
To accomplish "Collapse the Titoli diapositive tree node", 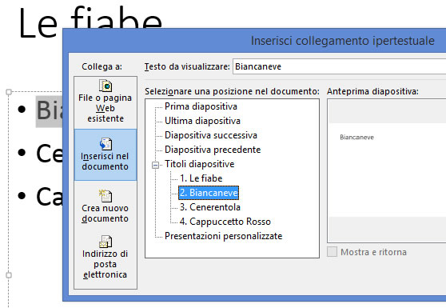I will click(155, 165).
